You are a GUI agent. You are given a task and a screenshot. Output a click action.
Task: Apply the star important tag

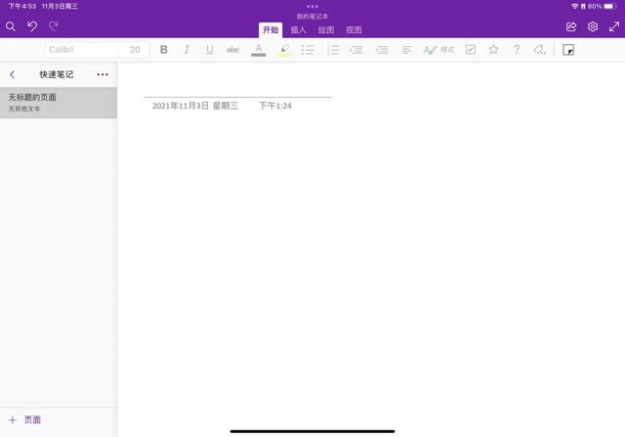(x=493, y=50)
